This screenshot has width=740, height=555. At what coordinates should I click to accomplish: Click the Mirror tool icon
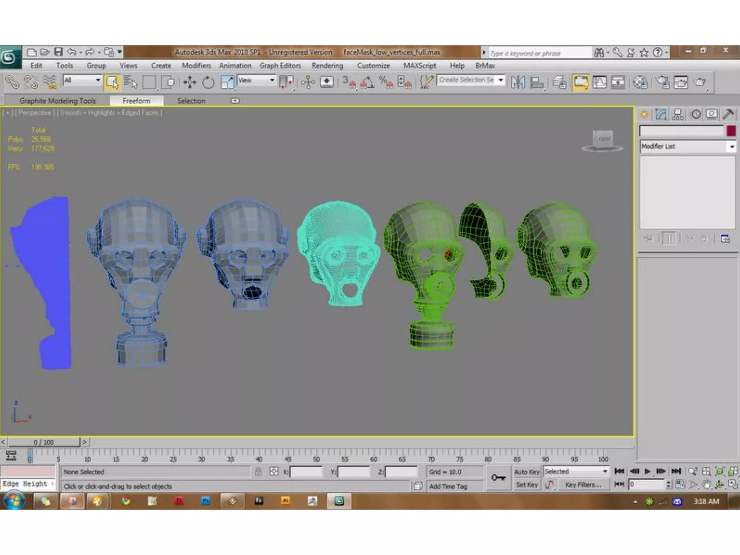pyautogui.click(x=518, y=82)
